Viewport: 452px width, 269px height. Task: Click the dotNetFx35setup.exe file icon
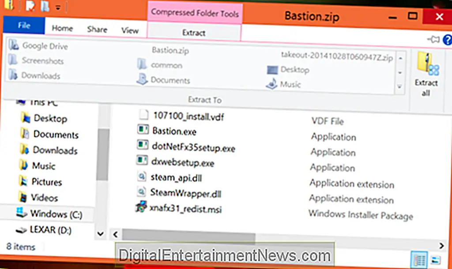[x=143, y=145]
